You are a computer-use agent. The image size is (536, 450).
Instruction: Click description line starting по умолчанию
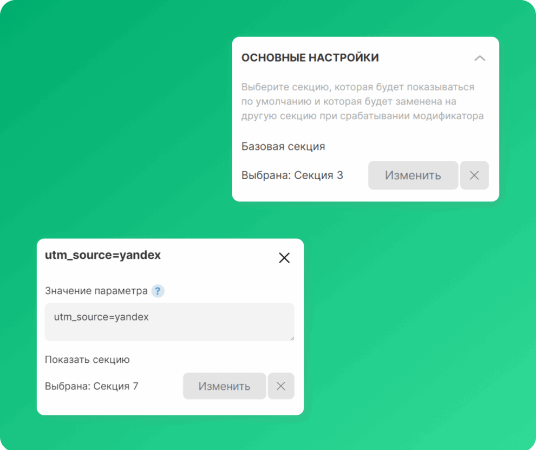coord(349,102)
